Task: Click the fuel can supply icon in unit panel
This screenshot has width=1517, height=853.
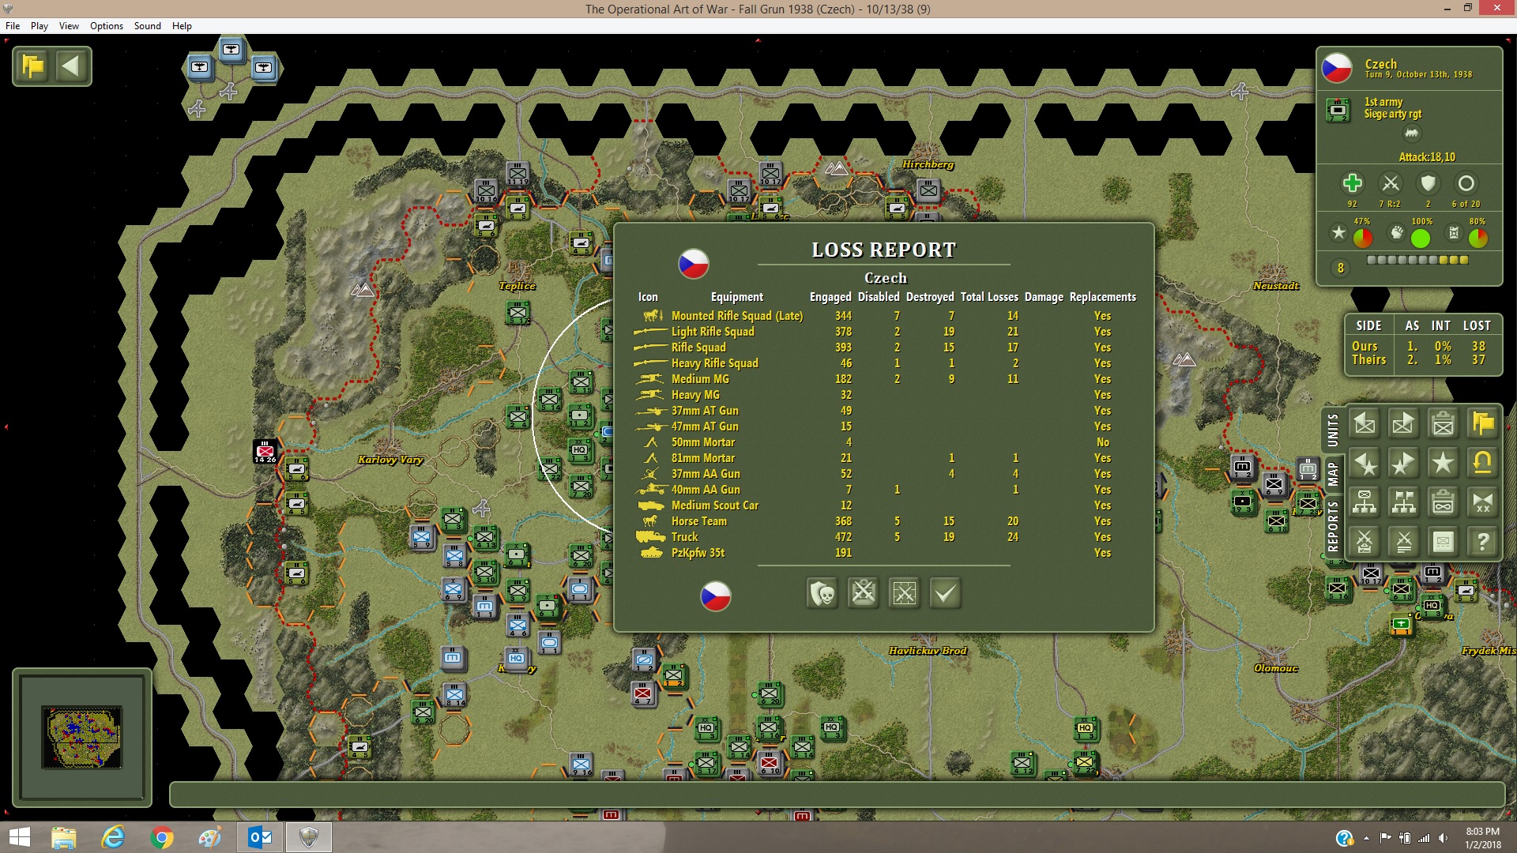Action: 1454,233
